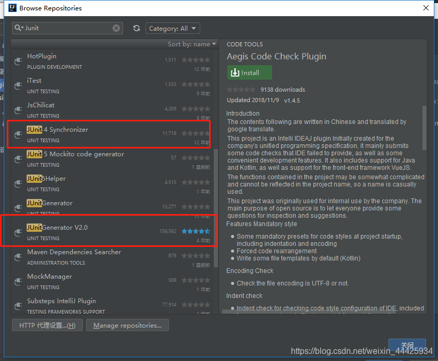
Task: Install the Aegis Code Check Plugin
Action: pos(249,72)
